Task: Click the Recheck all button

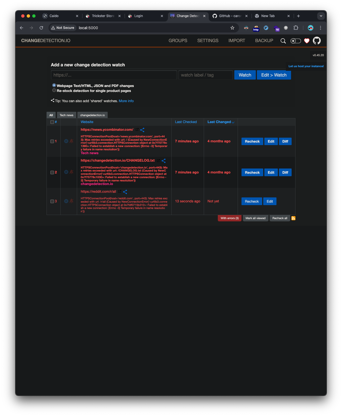Action: click(279, 218)
